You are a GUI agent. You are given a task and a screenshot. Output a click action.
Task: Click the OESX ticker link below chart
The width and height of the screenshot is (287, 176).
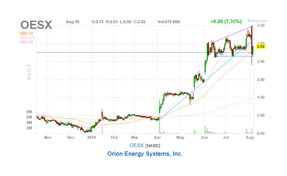point(136,146)
